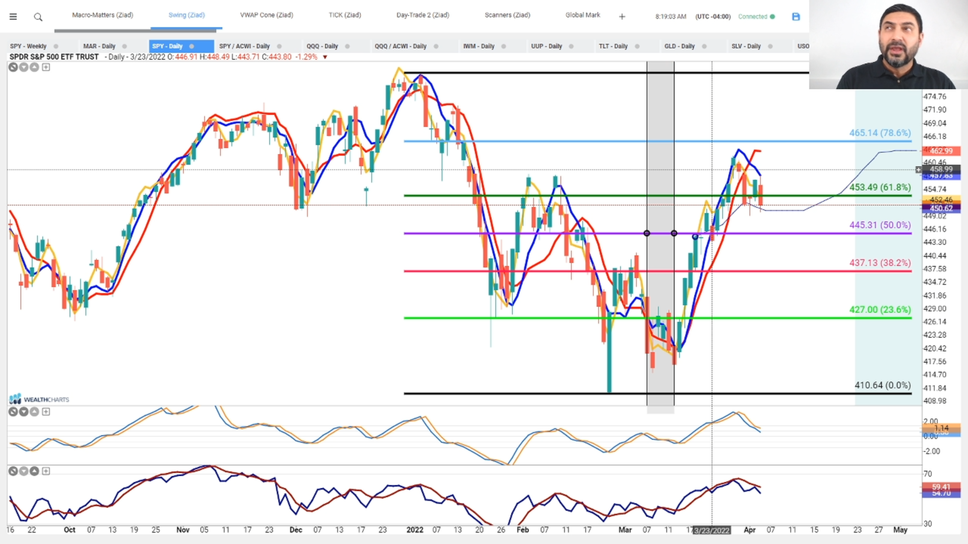This screenshot has height=544, width=968.
Task: Grab left anchor circle of gray rectangle
Action: (647, 233)
